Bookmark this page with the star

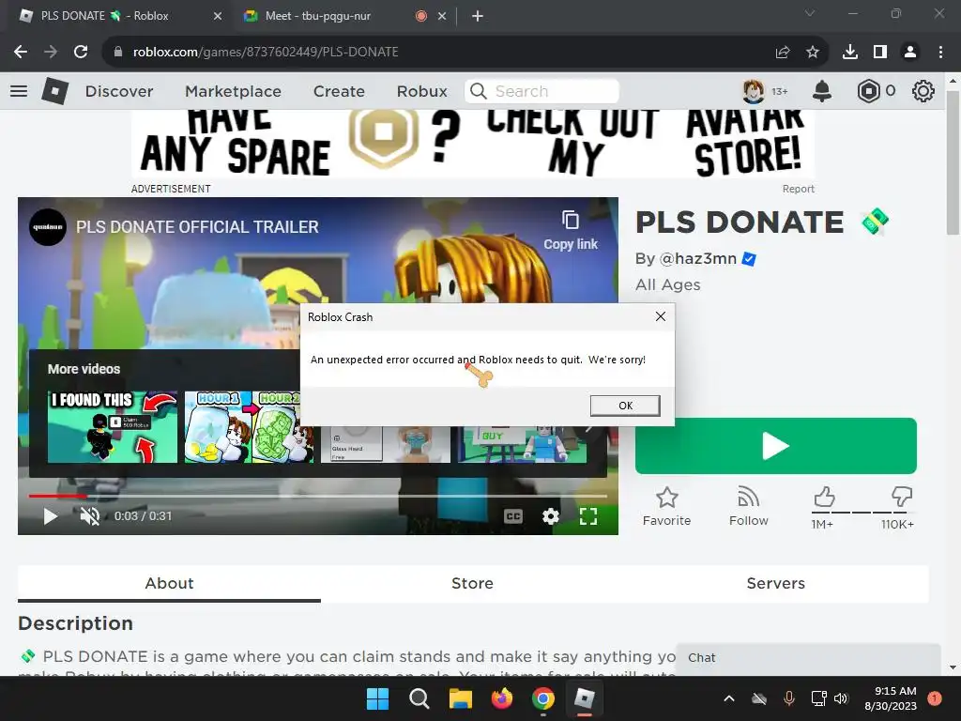point(813,53)
